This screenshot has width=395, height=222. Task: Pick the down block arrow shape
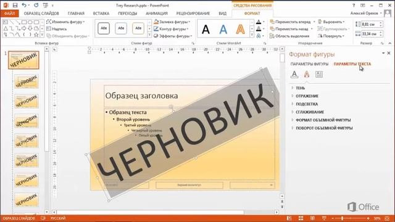[x=30, y=28]
